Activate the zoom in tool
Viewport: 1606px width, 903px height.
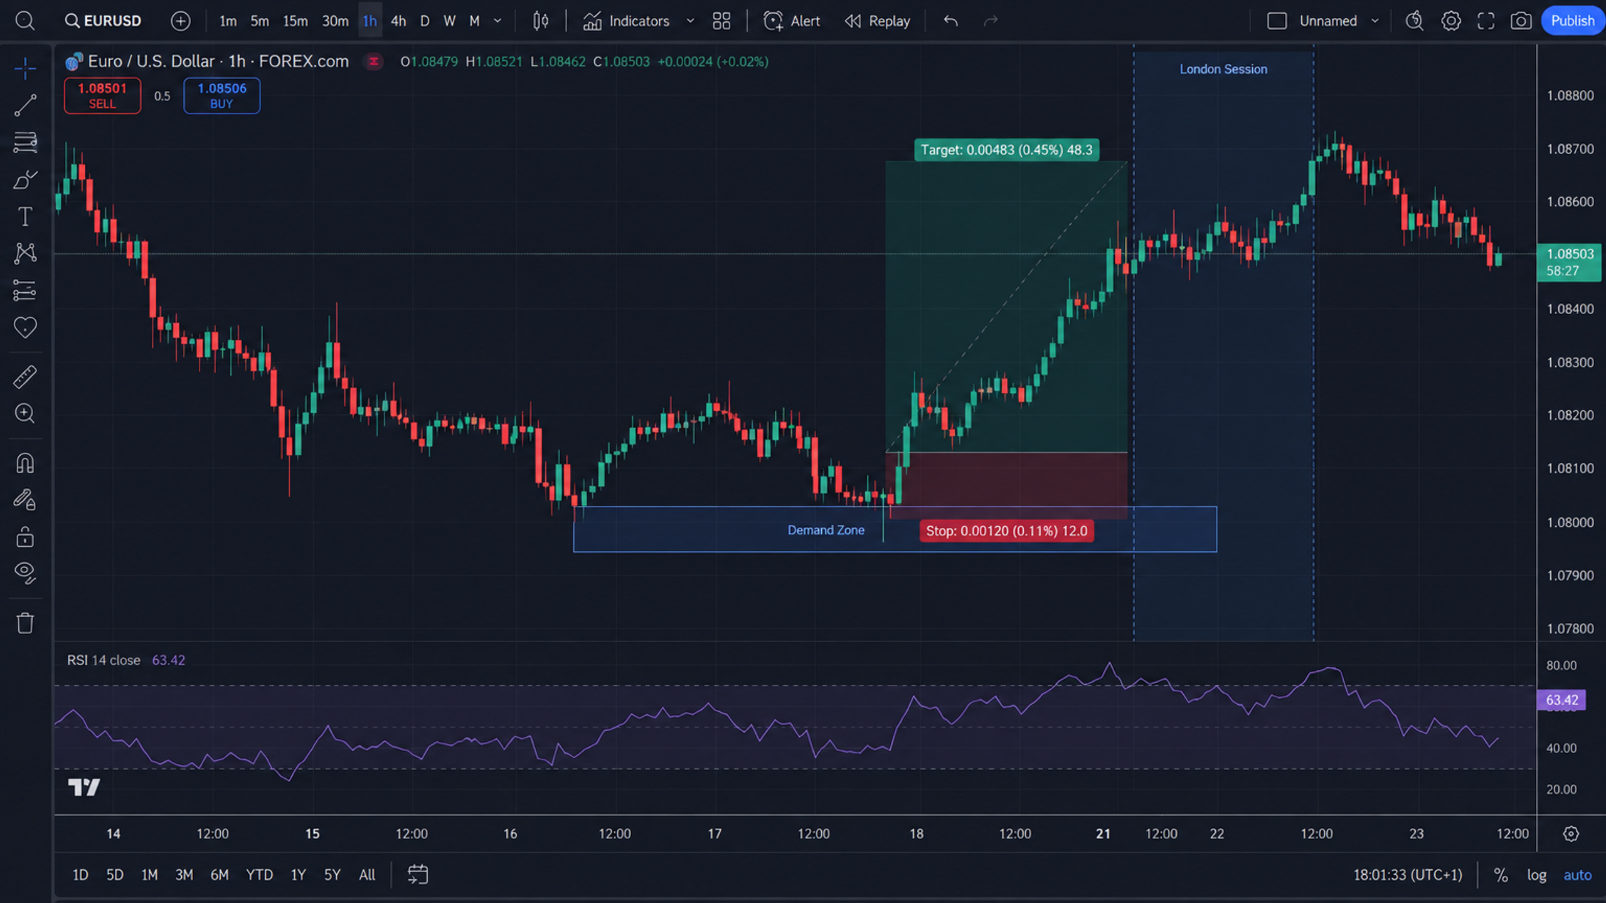(x=25, y=413)
